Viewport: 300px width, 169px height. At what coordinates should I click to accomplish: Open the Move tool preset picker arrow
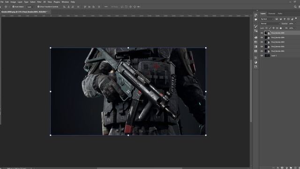9,7
